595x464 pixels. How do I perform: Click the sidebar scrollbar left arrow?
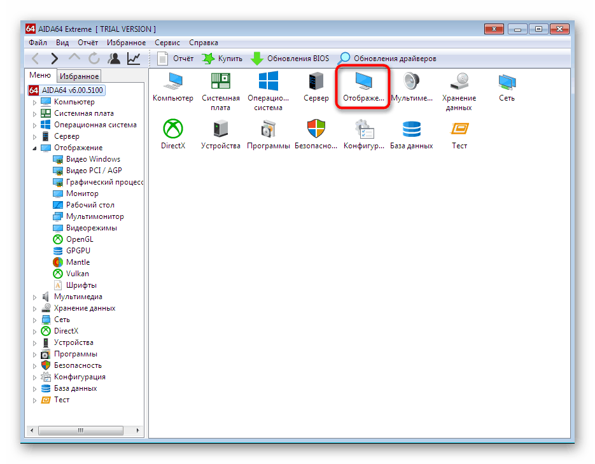(31, 430)
